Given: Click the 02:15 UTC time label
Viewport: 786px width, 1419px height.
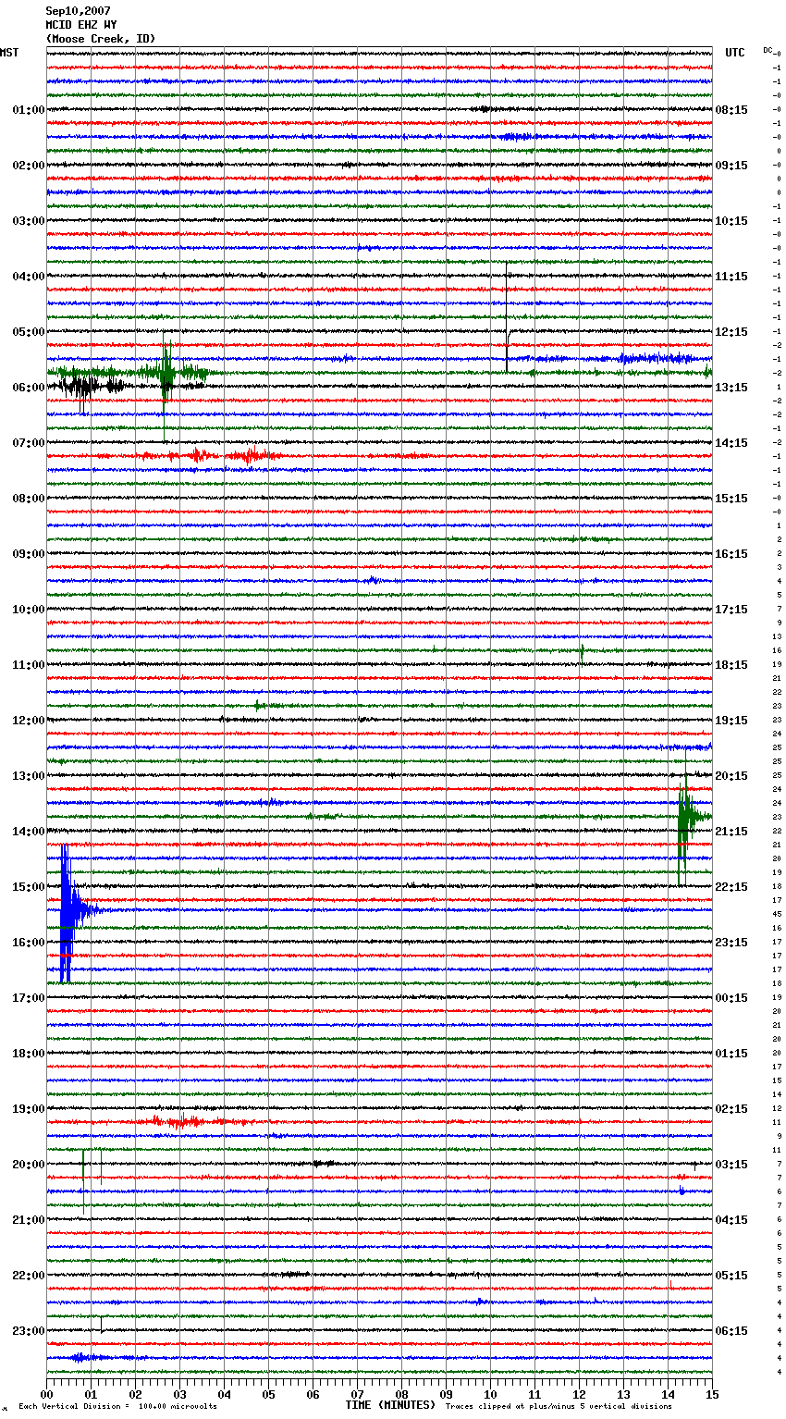Looking at the screenshot, I should [x=731, y=1109].
